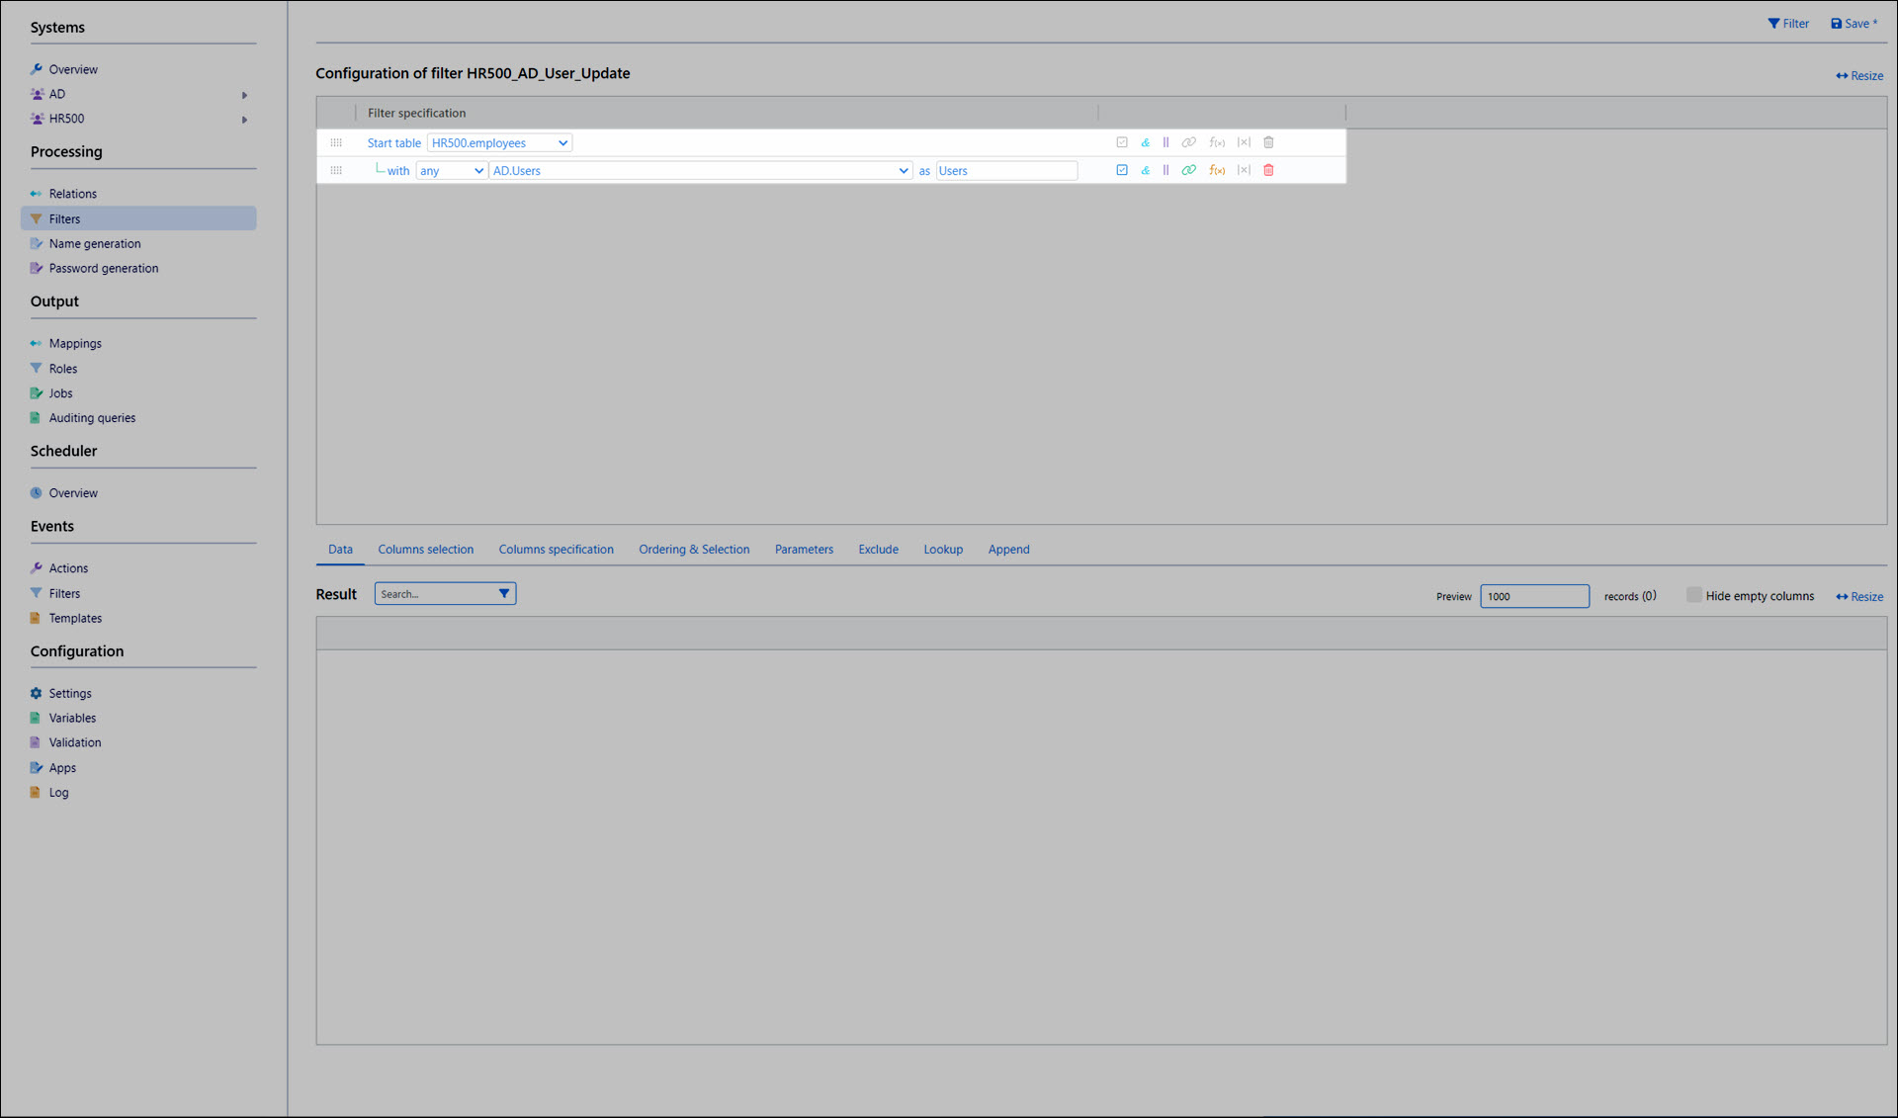Click the red trash icon on AD.Users row
This screenshot has height=1118, width=1898.
click(x=1268, y=170)
